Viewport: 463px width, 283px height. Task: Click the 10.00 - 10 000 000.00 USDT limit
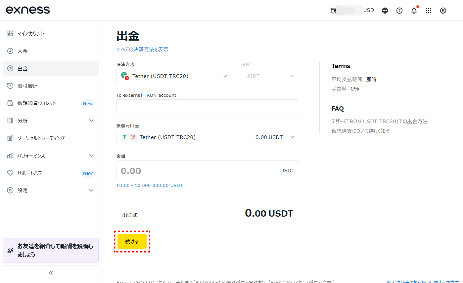point(150,185)
